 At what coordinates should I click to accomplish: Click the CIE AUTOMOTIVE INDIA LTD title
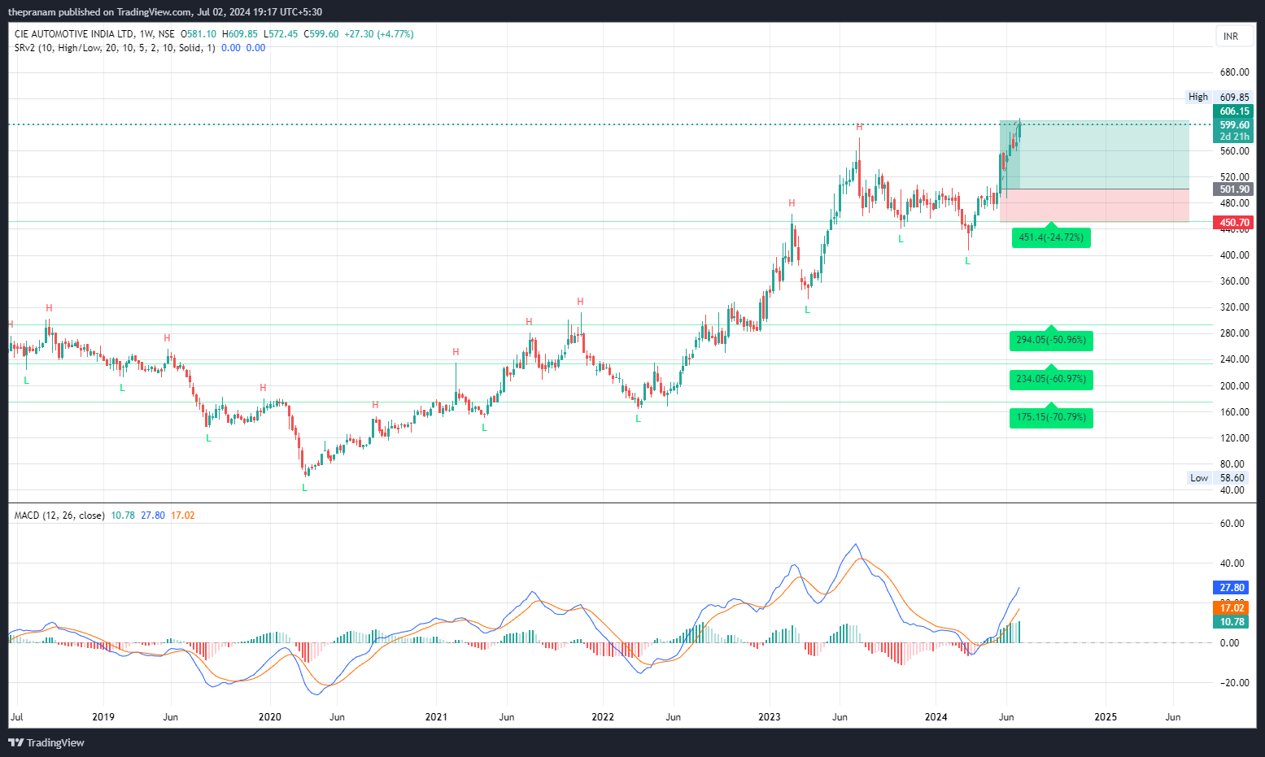(74, 34)
